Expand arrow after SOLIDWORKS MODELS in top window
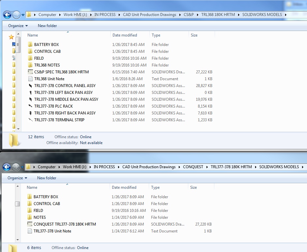Image resolution: width=307 pixels, height=252 pixels. coord(286,15)
